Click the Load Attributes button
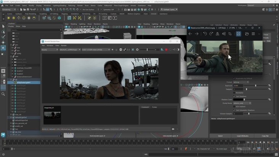 tap(242, 136)
